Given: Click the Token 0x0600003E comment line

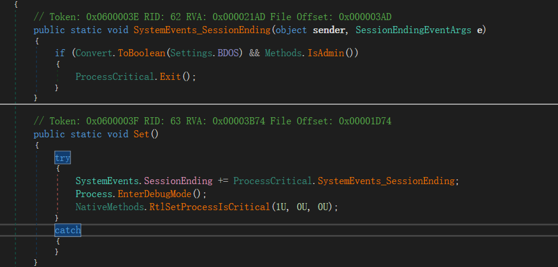Looking at the screenshot, I should (x=213, y=17).
